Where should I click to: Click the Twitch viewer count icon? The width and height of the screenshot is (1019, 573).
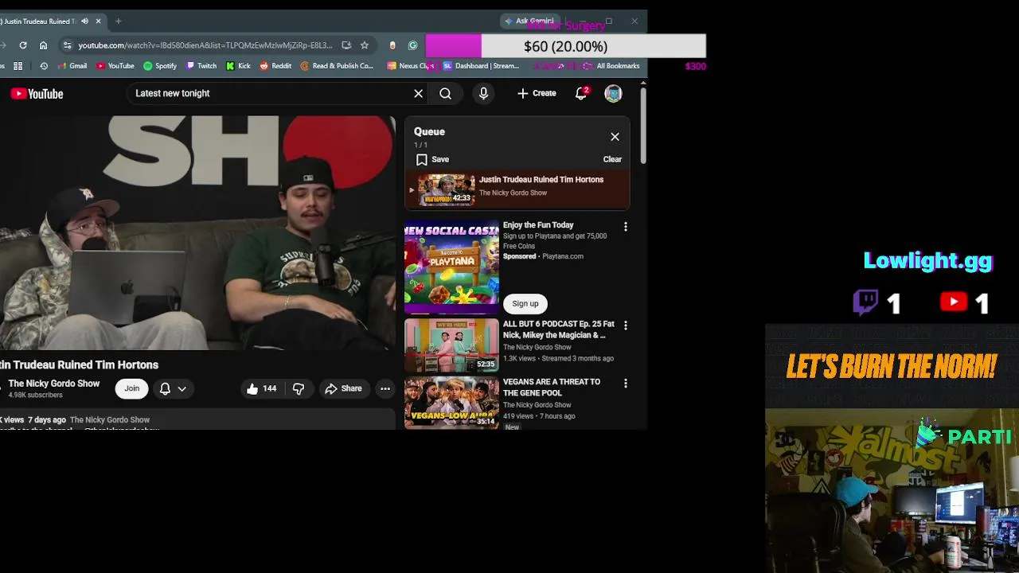865,302
